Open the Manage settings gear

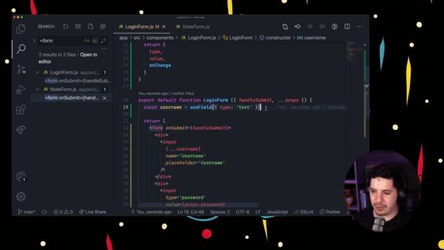(21, 197)
